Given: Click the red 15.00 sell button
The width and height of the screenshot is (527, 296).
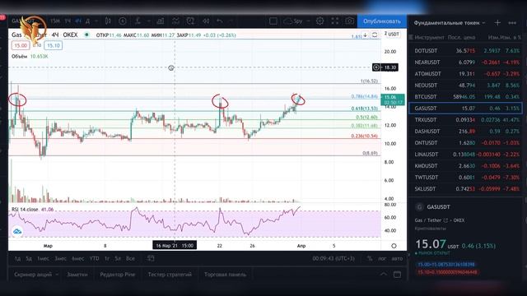Looking at the screenshot, I should [x=21, y=45].
